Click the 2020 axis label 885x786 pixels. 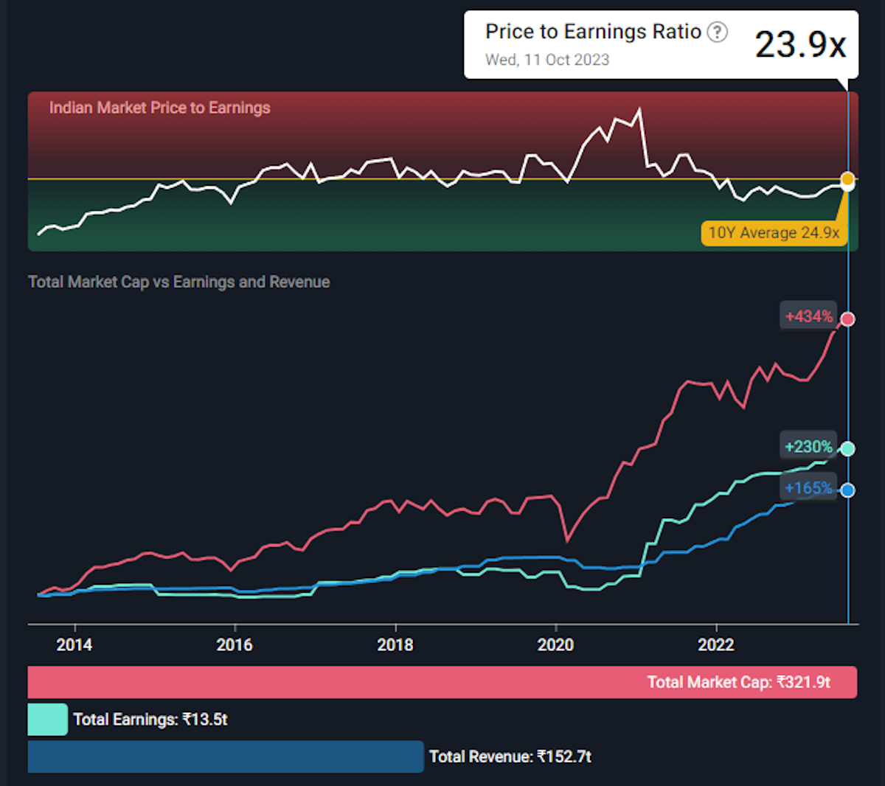(555, 645)
